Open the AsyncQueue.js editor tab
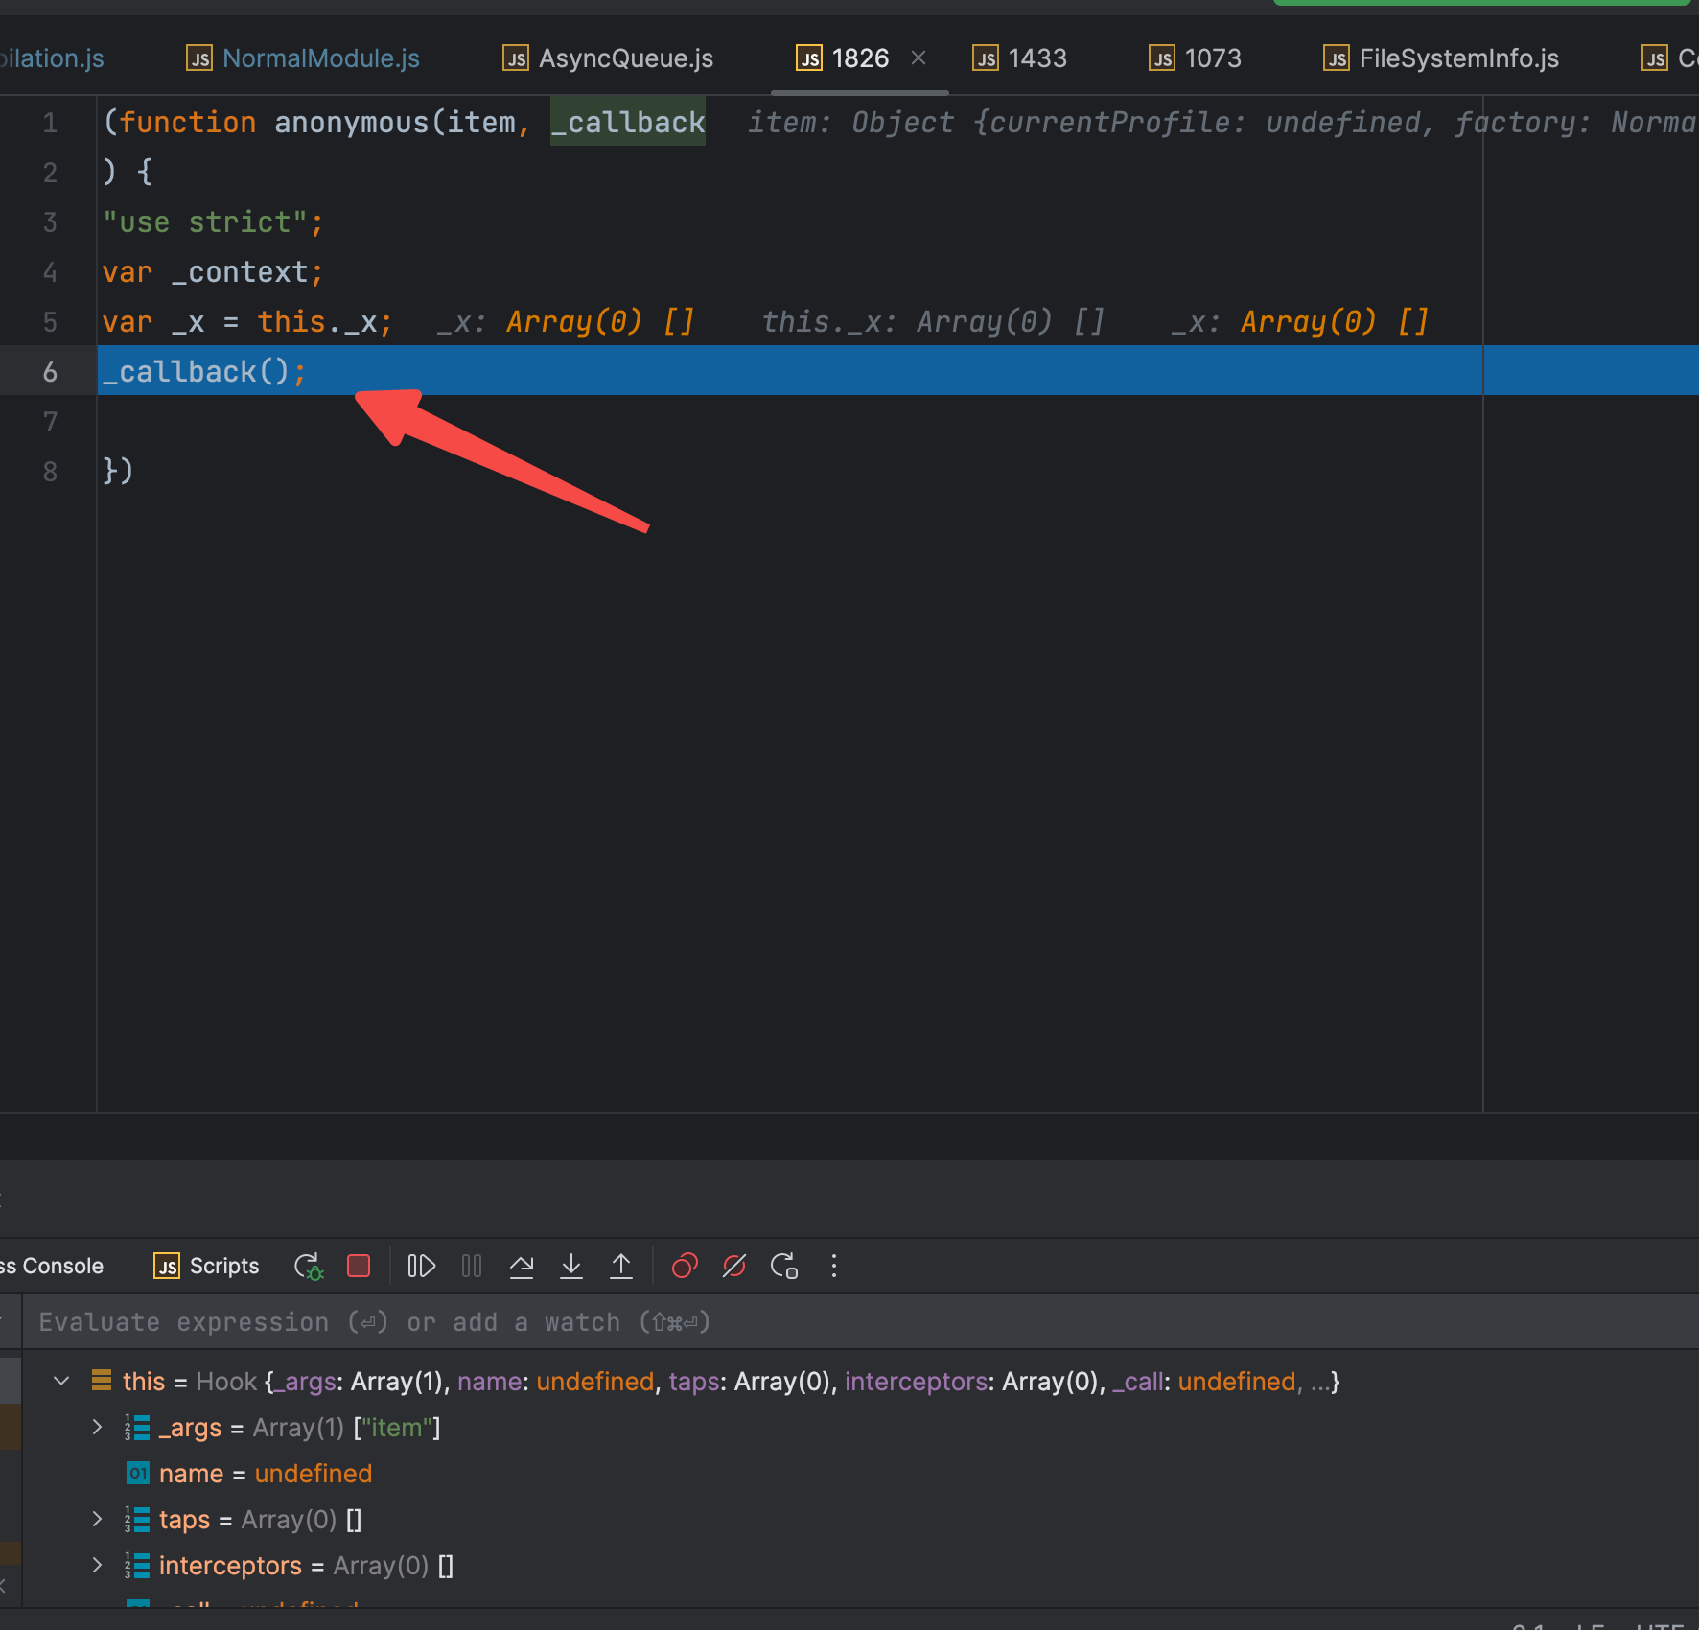Image resolution: width=1699 pixels, height=1630 pixels. pyautogui.click(x=625, y=58)
